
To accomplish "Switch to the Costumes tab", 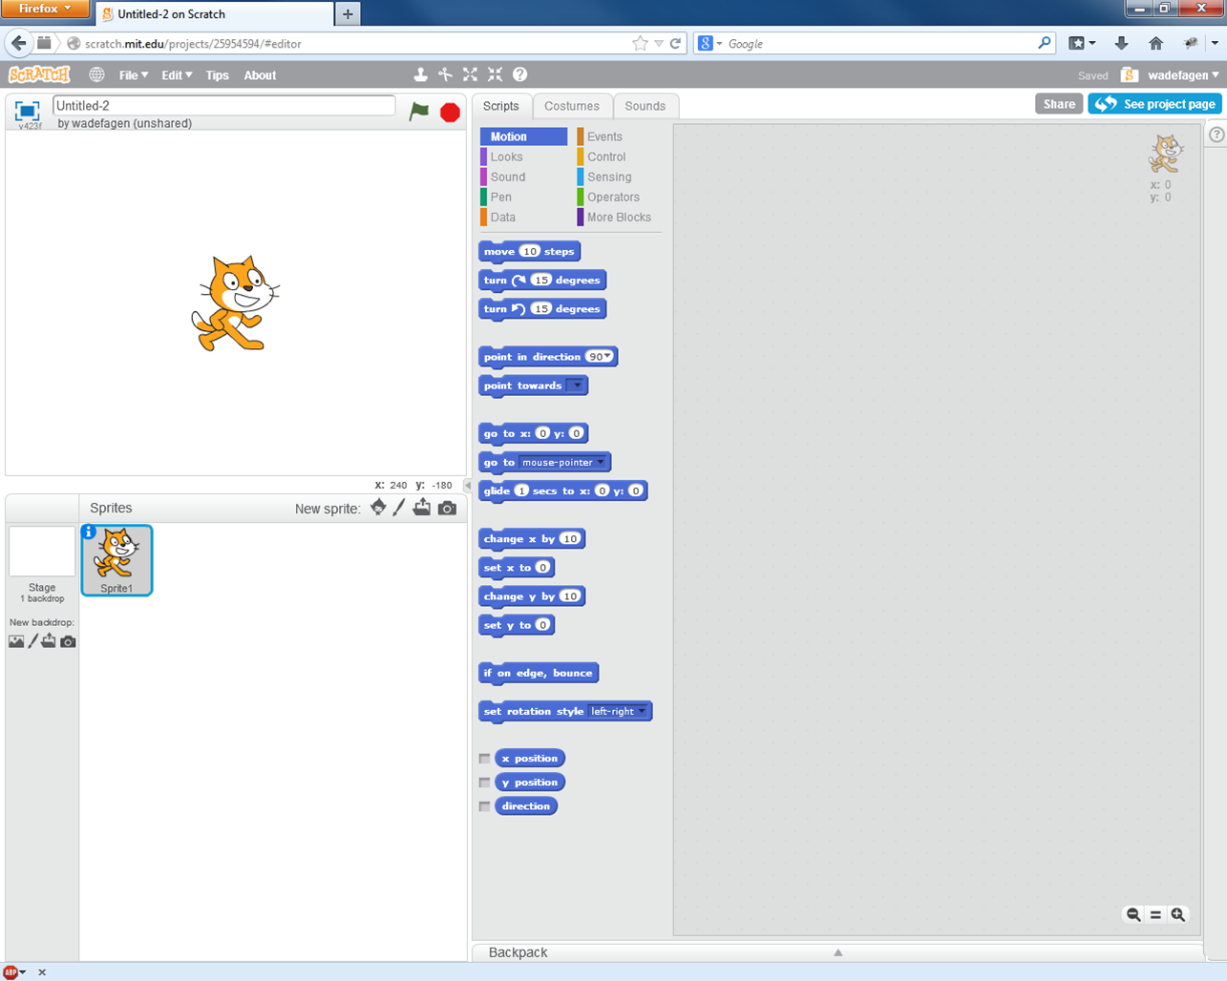I will pyautogui.click(x=571, y=106).
